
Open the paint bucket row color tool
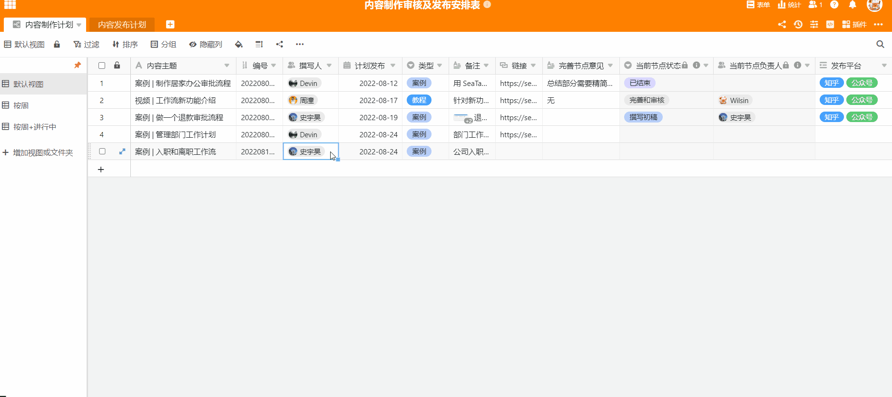tap(239, 44)
